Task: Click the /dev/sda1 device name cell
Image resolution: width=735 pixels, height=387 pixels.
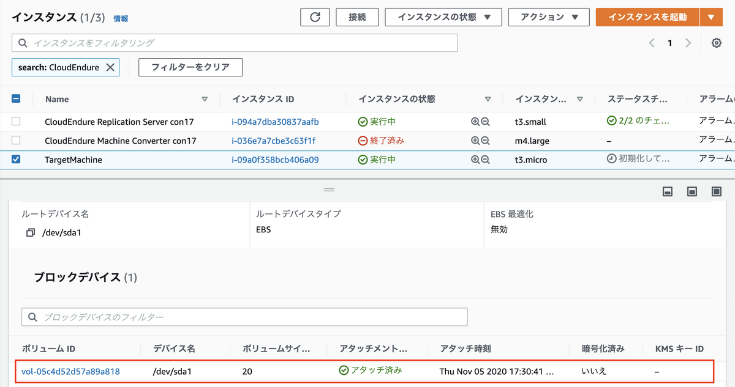Action: (x=172, y=371)
